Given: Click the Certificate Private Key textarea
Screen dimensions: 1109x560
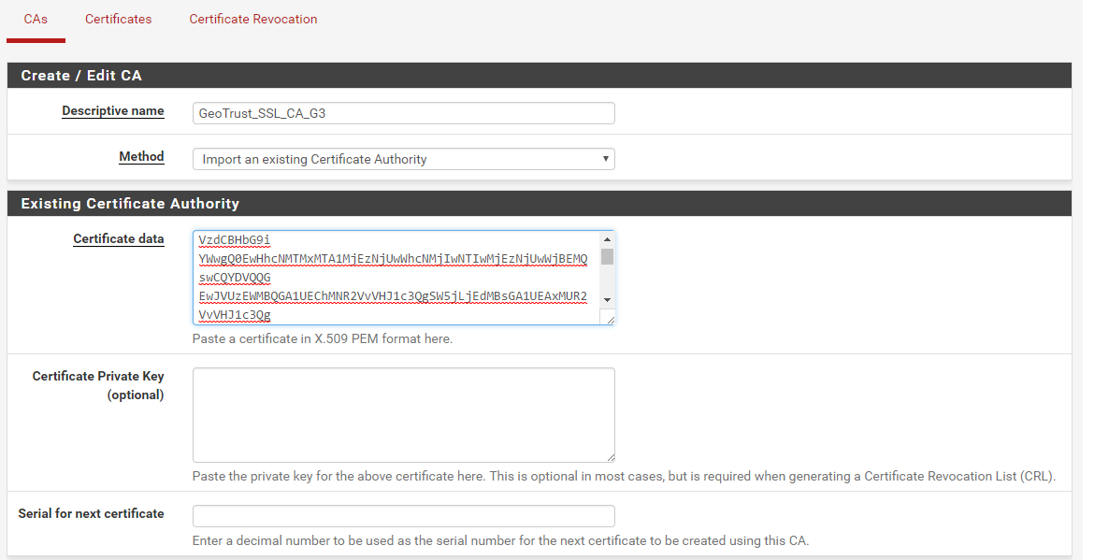Looking at the screenshot, I should 403,414.
